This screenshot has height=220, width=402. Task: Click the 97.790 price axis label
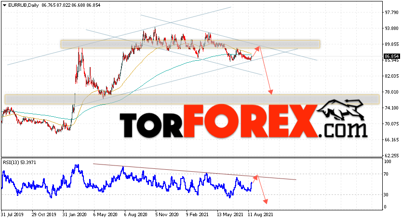point(392,13)
